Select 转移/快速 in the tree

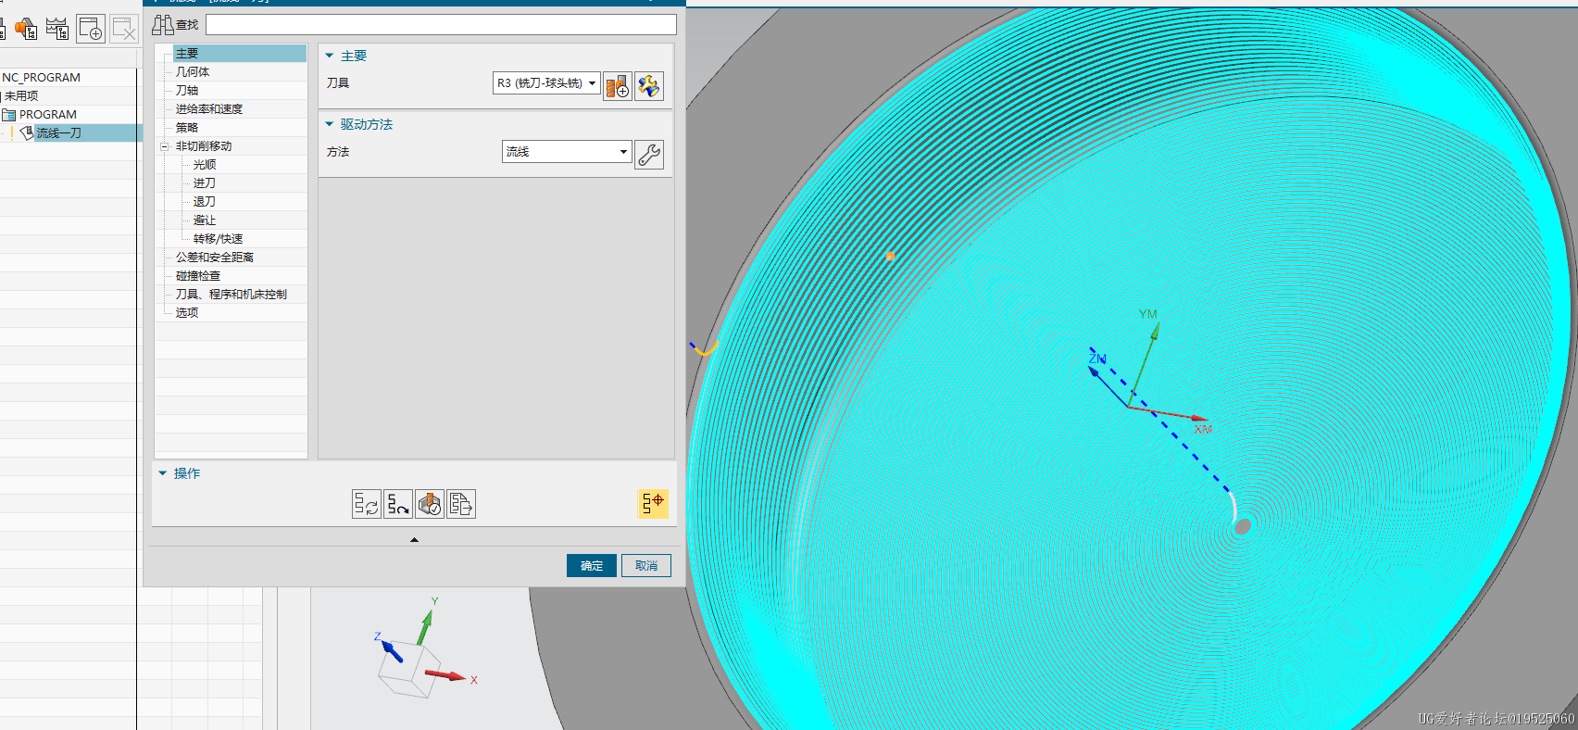pyautogui.click(x=219, y=239)
